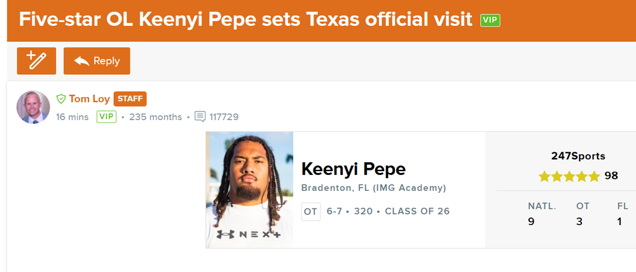Open the Keenyi Pepe name link

point(353,169)
